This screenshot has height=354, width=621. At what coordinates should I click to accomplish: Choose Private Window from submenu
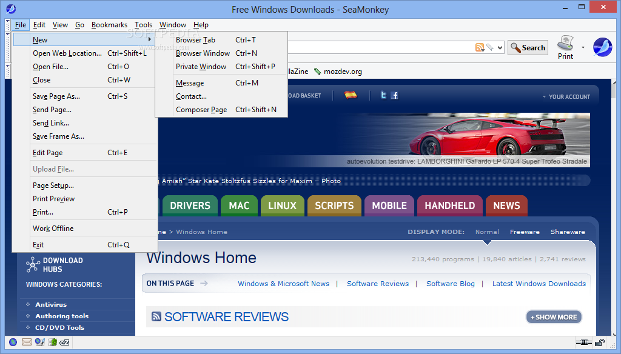(221, 67)
